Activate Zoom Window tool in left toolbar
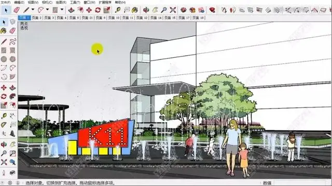This screenshot has height=186, width=332. pyautogui.click(x=12, y=153)
